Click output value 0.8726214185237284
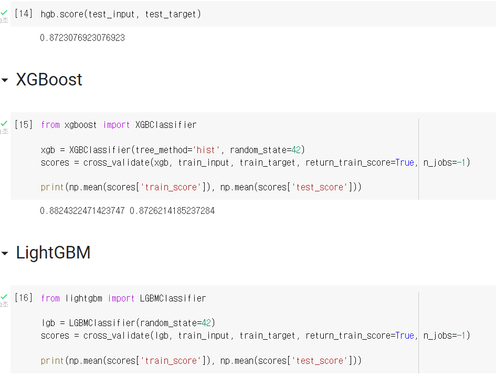The height and width of the screenshot is (378, 496). click(172, 211)
